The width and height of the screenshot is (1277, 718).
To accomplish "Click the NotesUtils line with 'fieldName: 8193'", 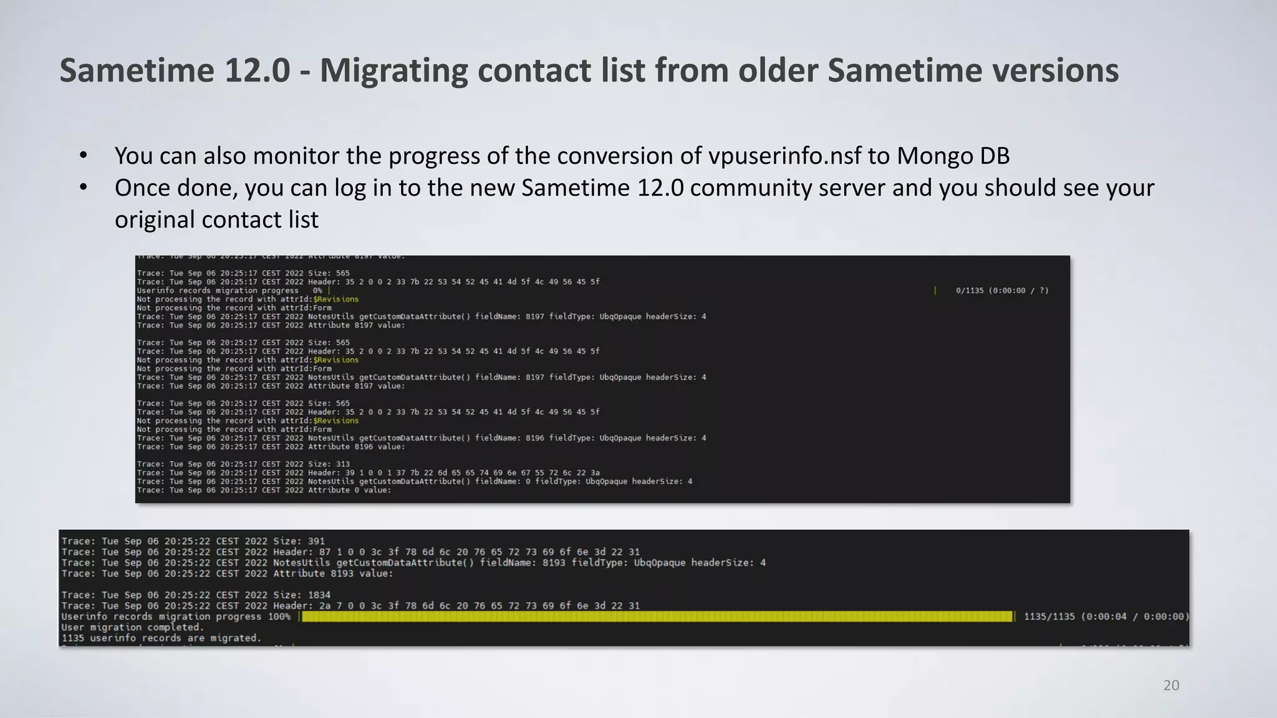I will (x=413, y=562).
